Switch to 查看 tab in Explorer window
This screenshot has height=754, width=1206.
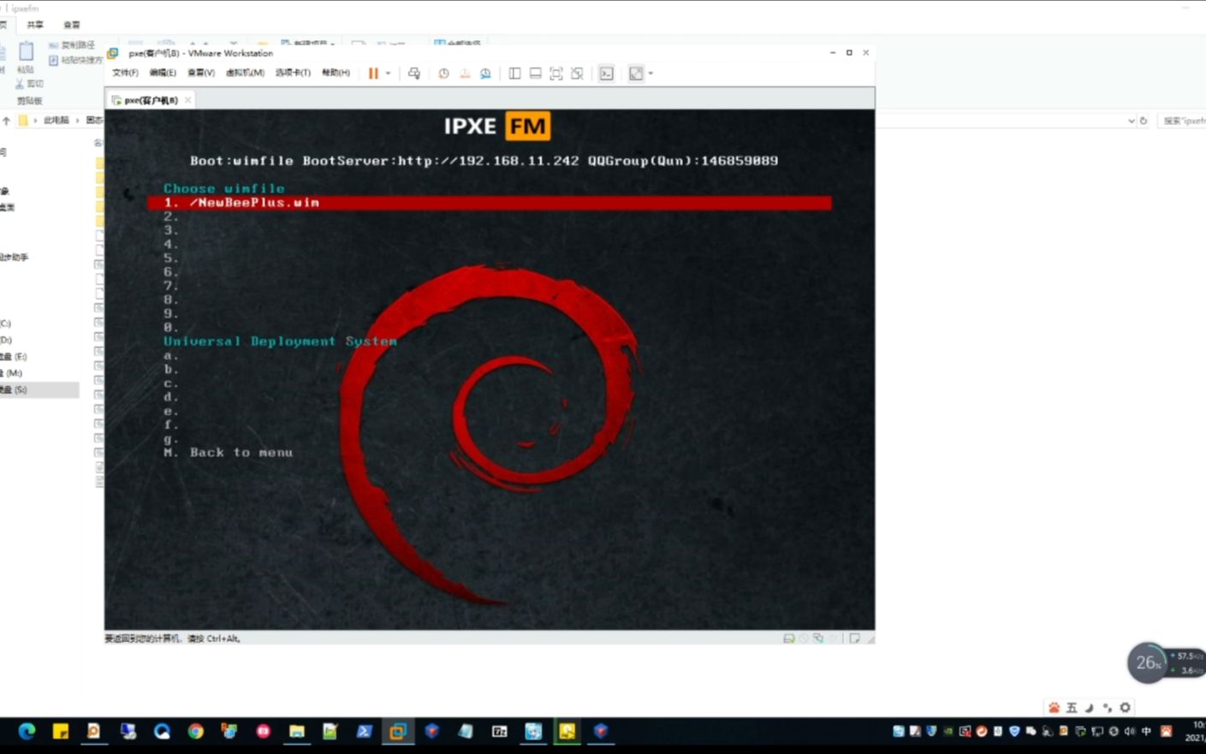(x=72, y=25)
